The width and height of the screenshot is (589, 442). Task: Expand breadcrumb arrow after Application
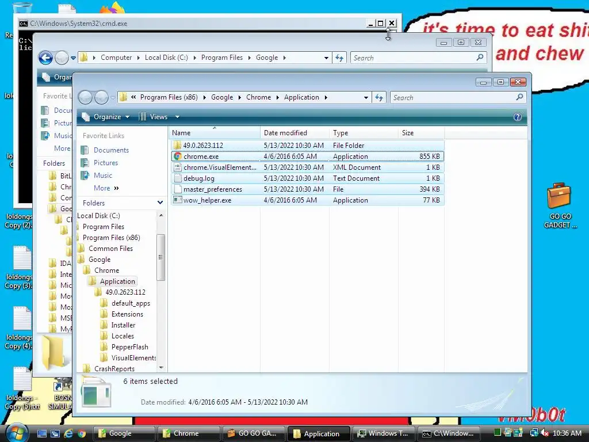[326, 97]
